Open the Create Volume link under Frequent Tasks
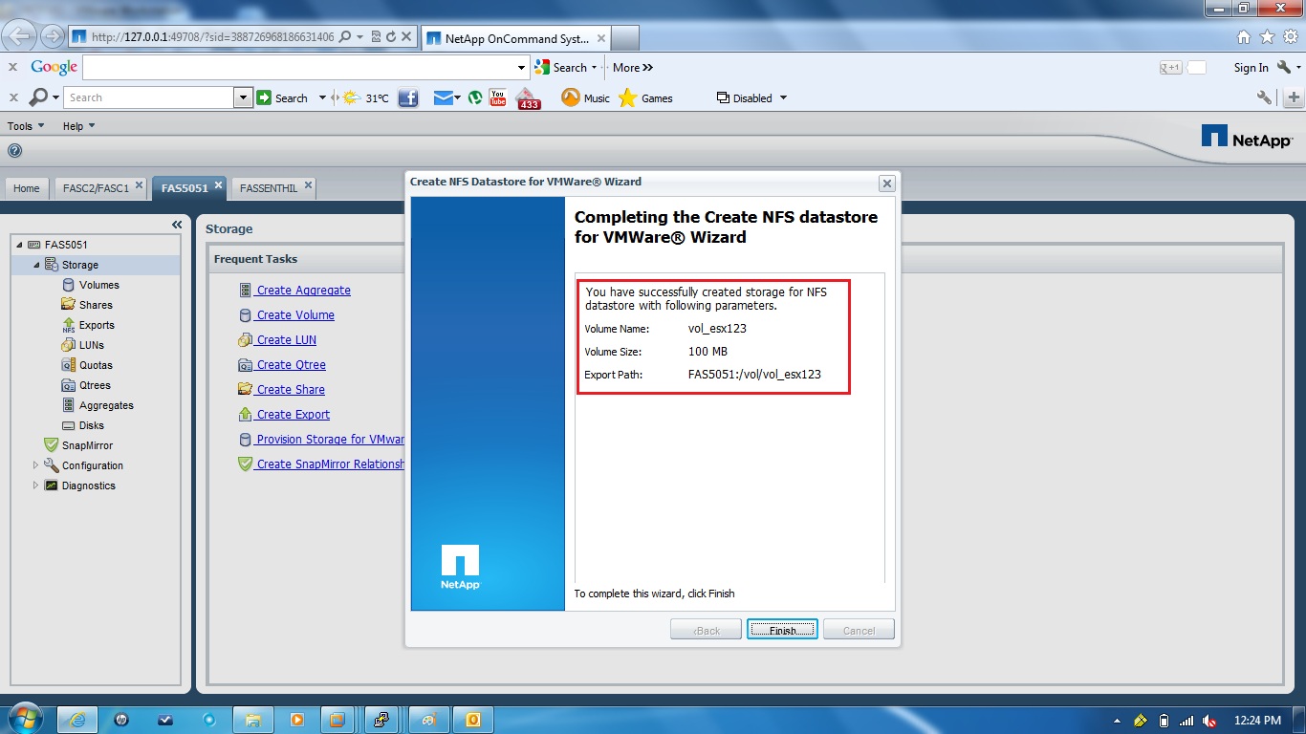The image size is (1306, 734). coord(294,314)
